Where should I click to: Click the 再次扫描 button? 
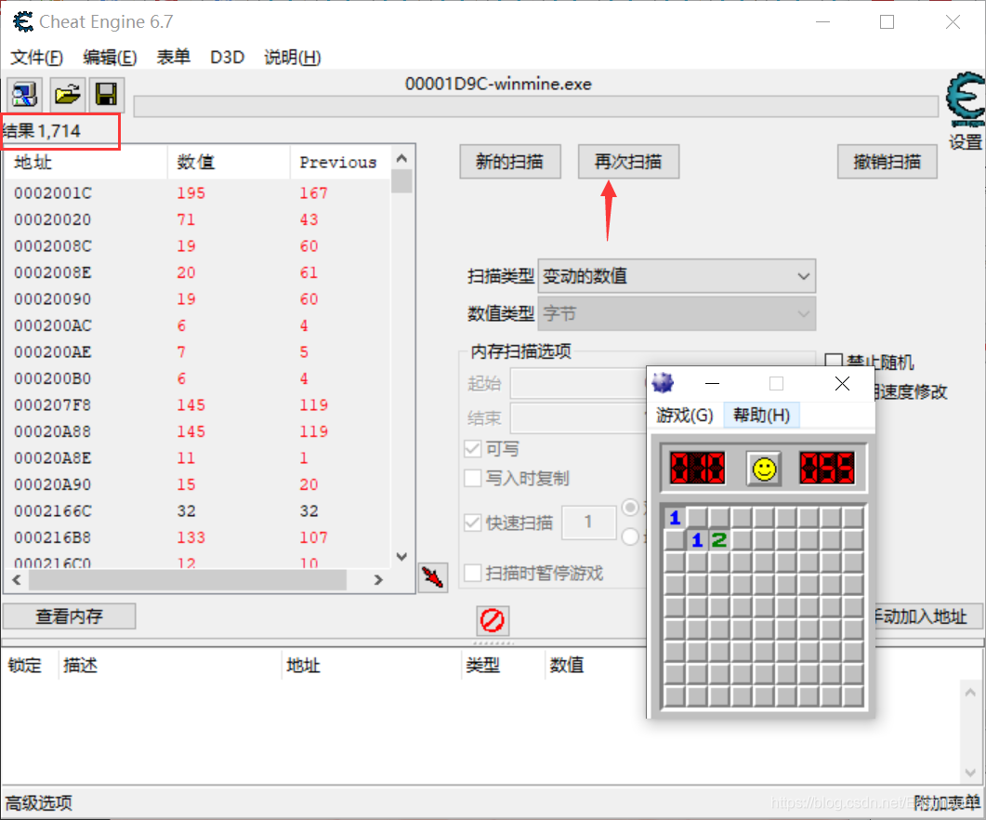click(628, 162)
